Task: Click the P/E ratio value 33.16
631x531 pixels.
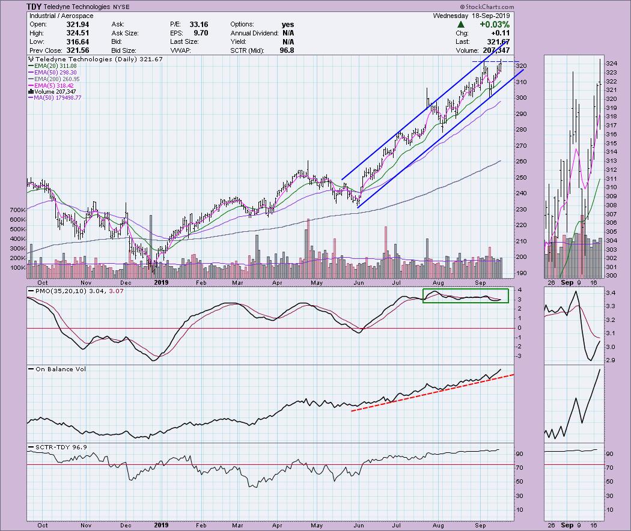Action: [x=199, y=25]
